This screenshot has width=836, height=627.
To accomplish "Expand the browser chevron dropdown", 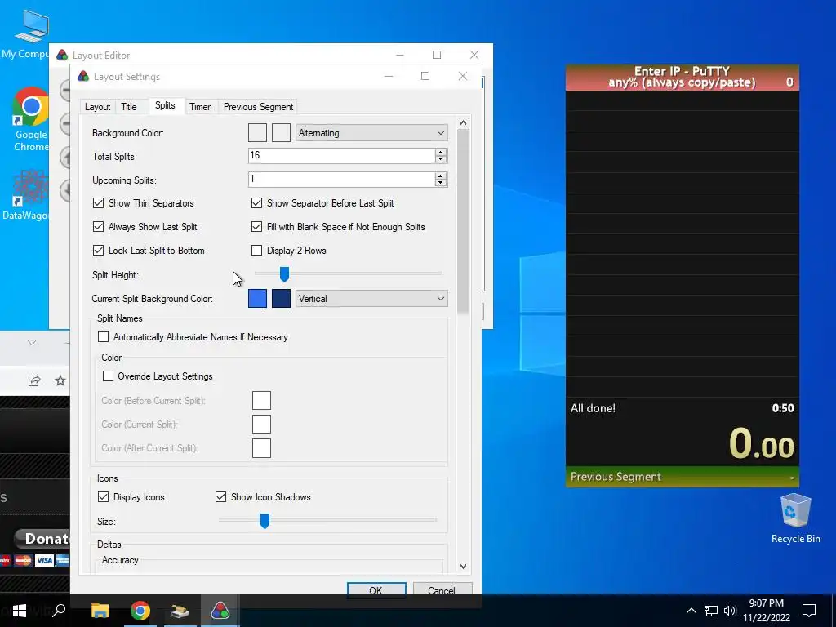I will pos(32,343).
